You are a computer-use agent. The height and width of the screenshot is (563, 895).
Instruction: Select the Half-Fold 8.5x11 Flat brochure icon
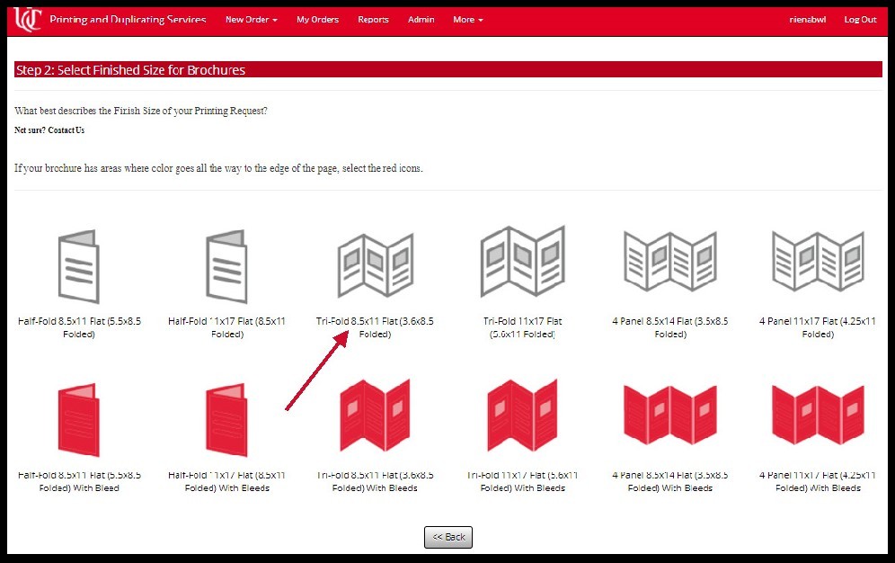tap(78, 264)
